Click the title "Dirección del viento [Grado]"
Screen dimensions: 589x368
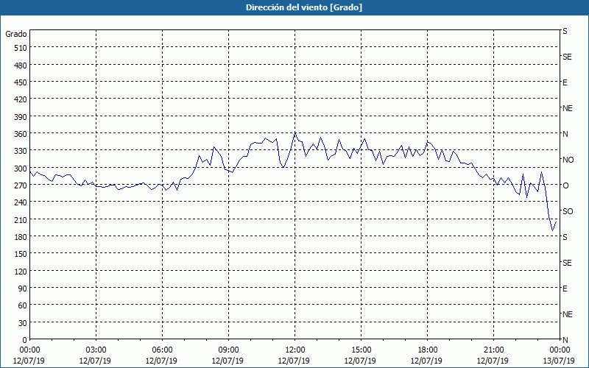click(x=304, y=7)
